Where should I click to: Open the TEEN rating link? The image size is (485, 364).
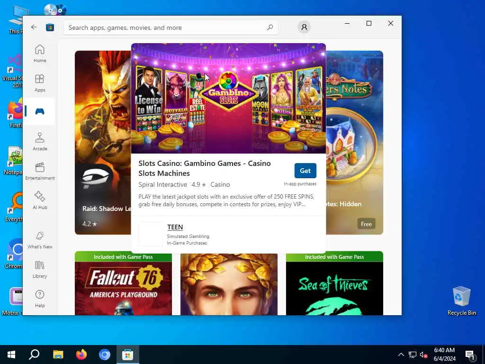tap(175, 227)
